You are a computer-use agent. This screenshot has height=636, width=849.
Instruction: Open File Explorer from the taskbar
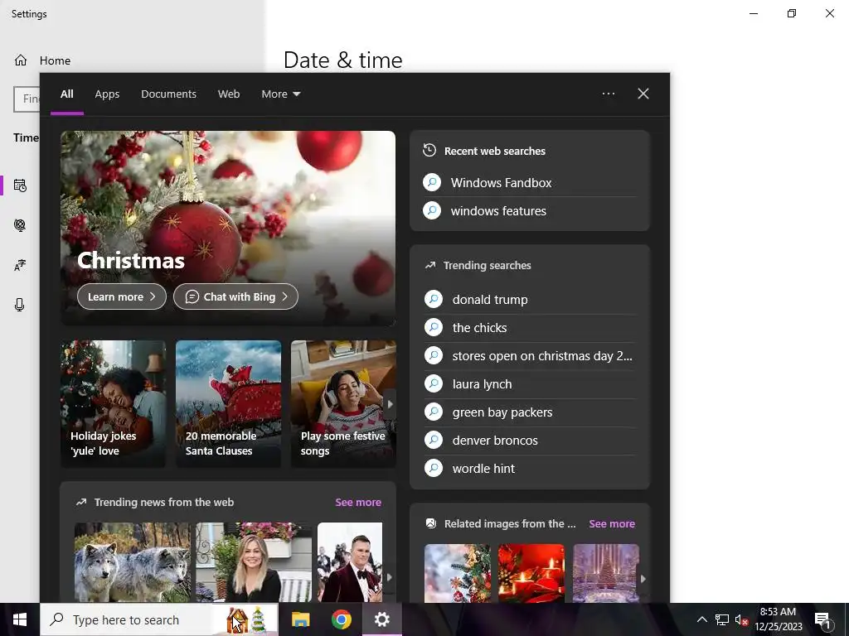point(300,619)
